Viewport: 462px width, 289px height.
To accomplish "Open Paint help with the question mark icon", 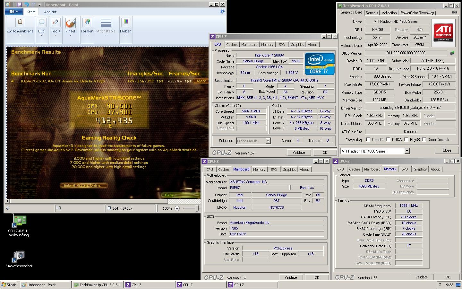I will [222, 11].
